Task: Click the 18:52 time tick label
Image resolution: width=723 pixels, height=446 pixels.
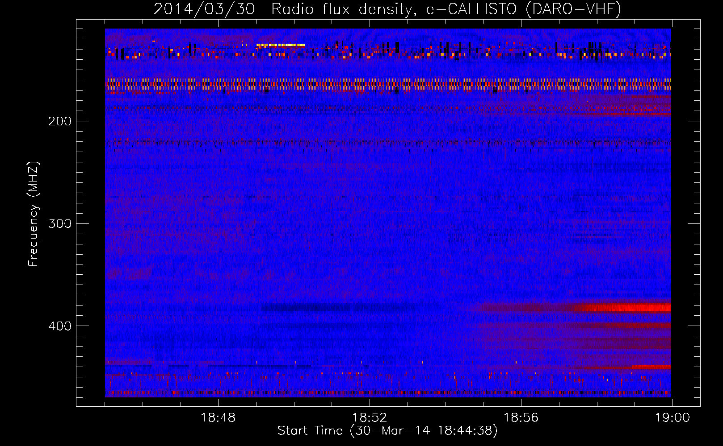Action: (370, 417)
